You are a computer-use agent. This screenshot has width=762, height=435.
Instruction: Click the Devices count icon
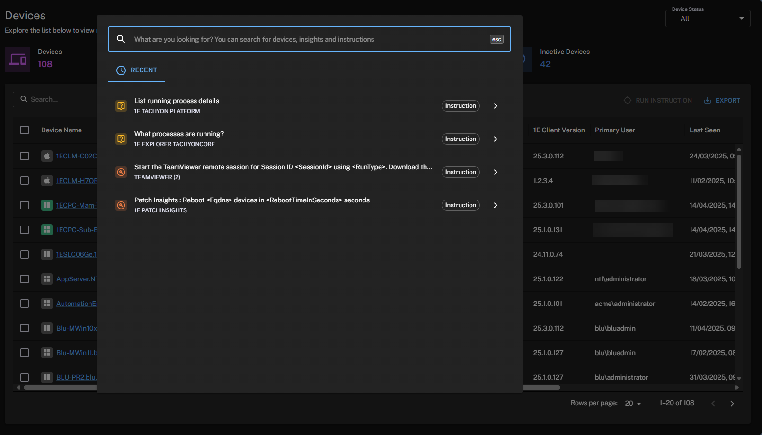pyautogui.click(x=18, y=60)
